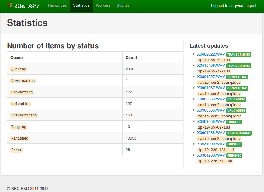Open the X0901057.WAV link
Screen dimensions: 264x192
[211, 77]
